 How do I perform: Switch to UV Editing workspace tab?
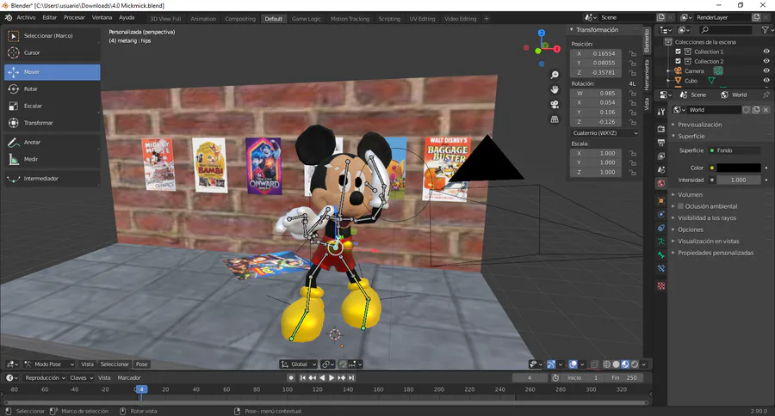pyautogui.click(x=422, y=19)
